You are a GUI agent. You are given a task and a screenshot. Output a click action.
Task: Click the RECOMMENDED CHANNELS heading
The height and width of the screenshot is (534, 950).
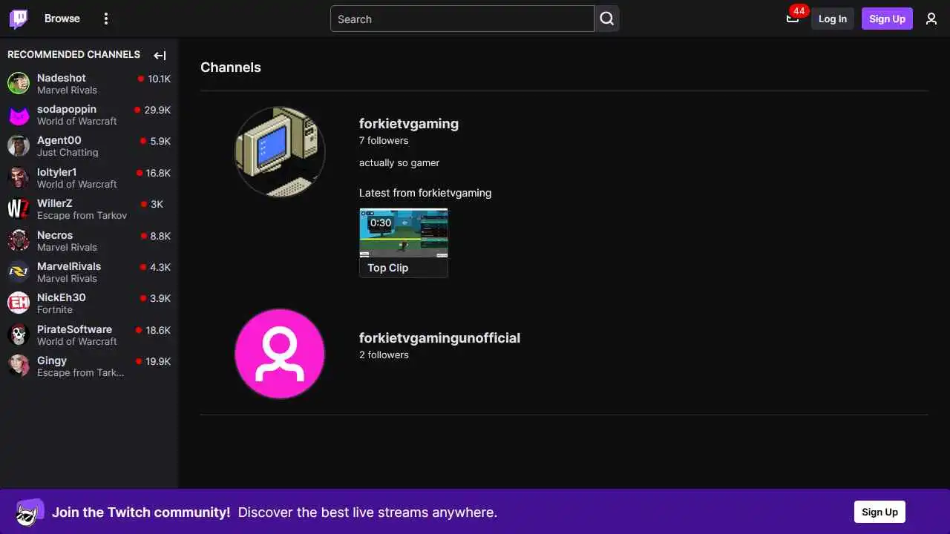click(x=73, y=55)
